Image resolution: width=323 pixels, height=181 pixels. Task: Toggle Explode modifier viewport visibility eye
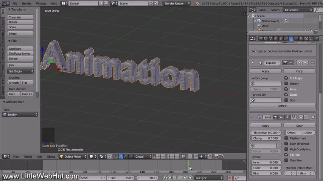pyautogui.click(x=291, y=63)
